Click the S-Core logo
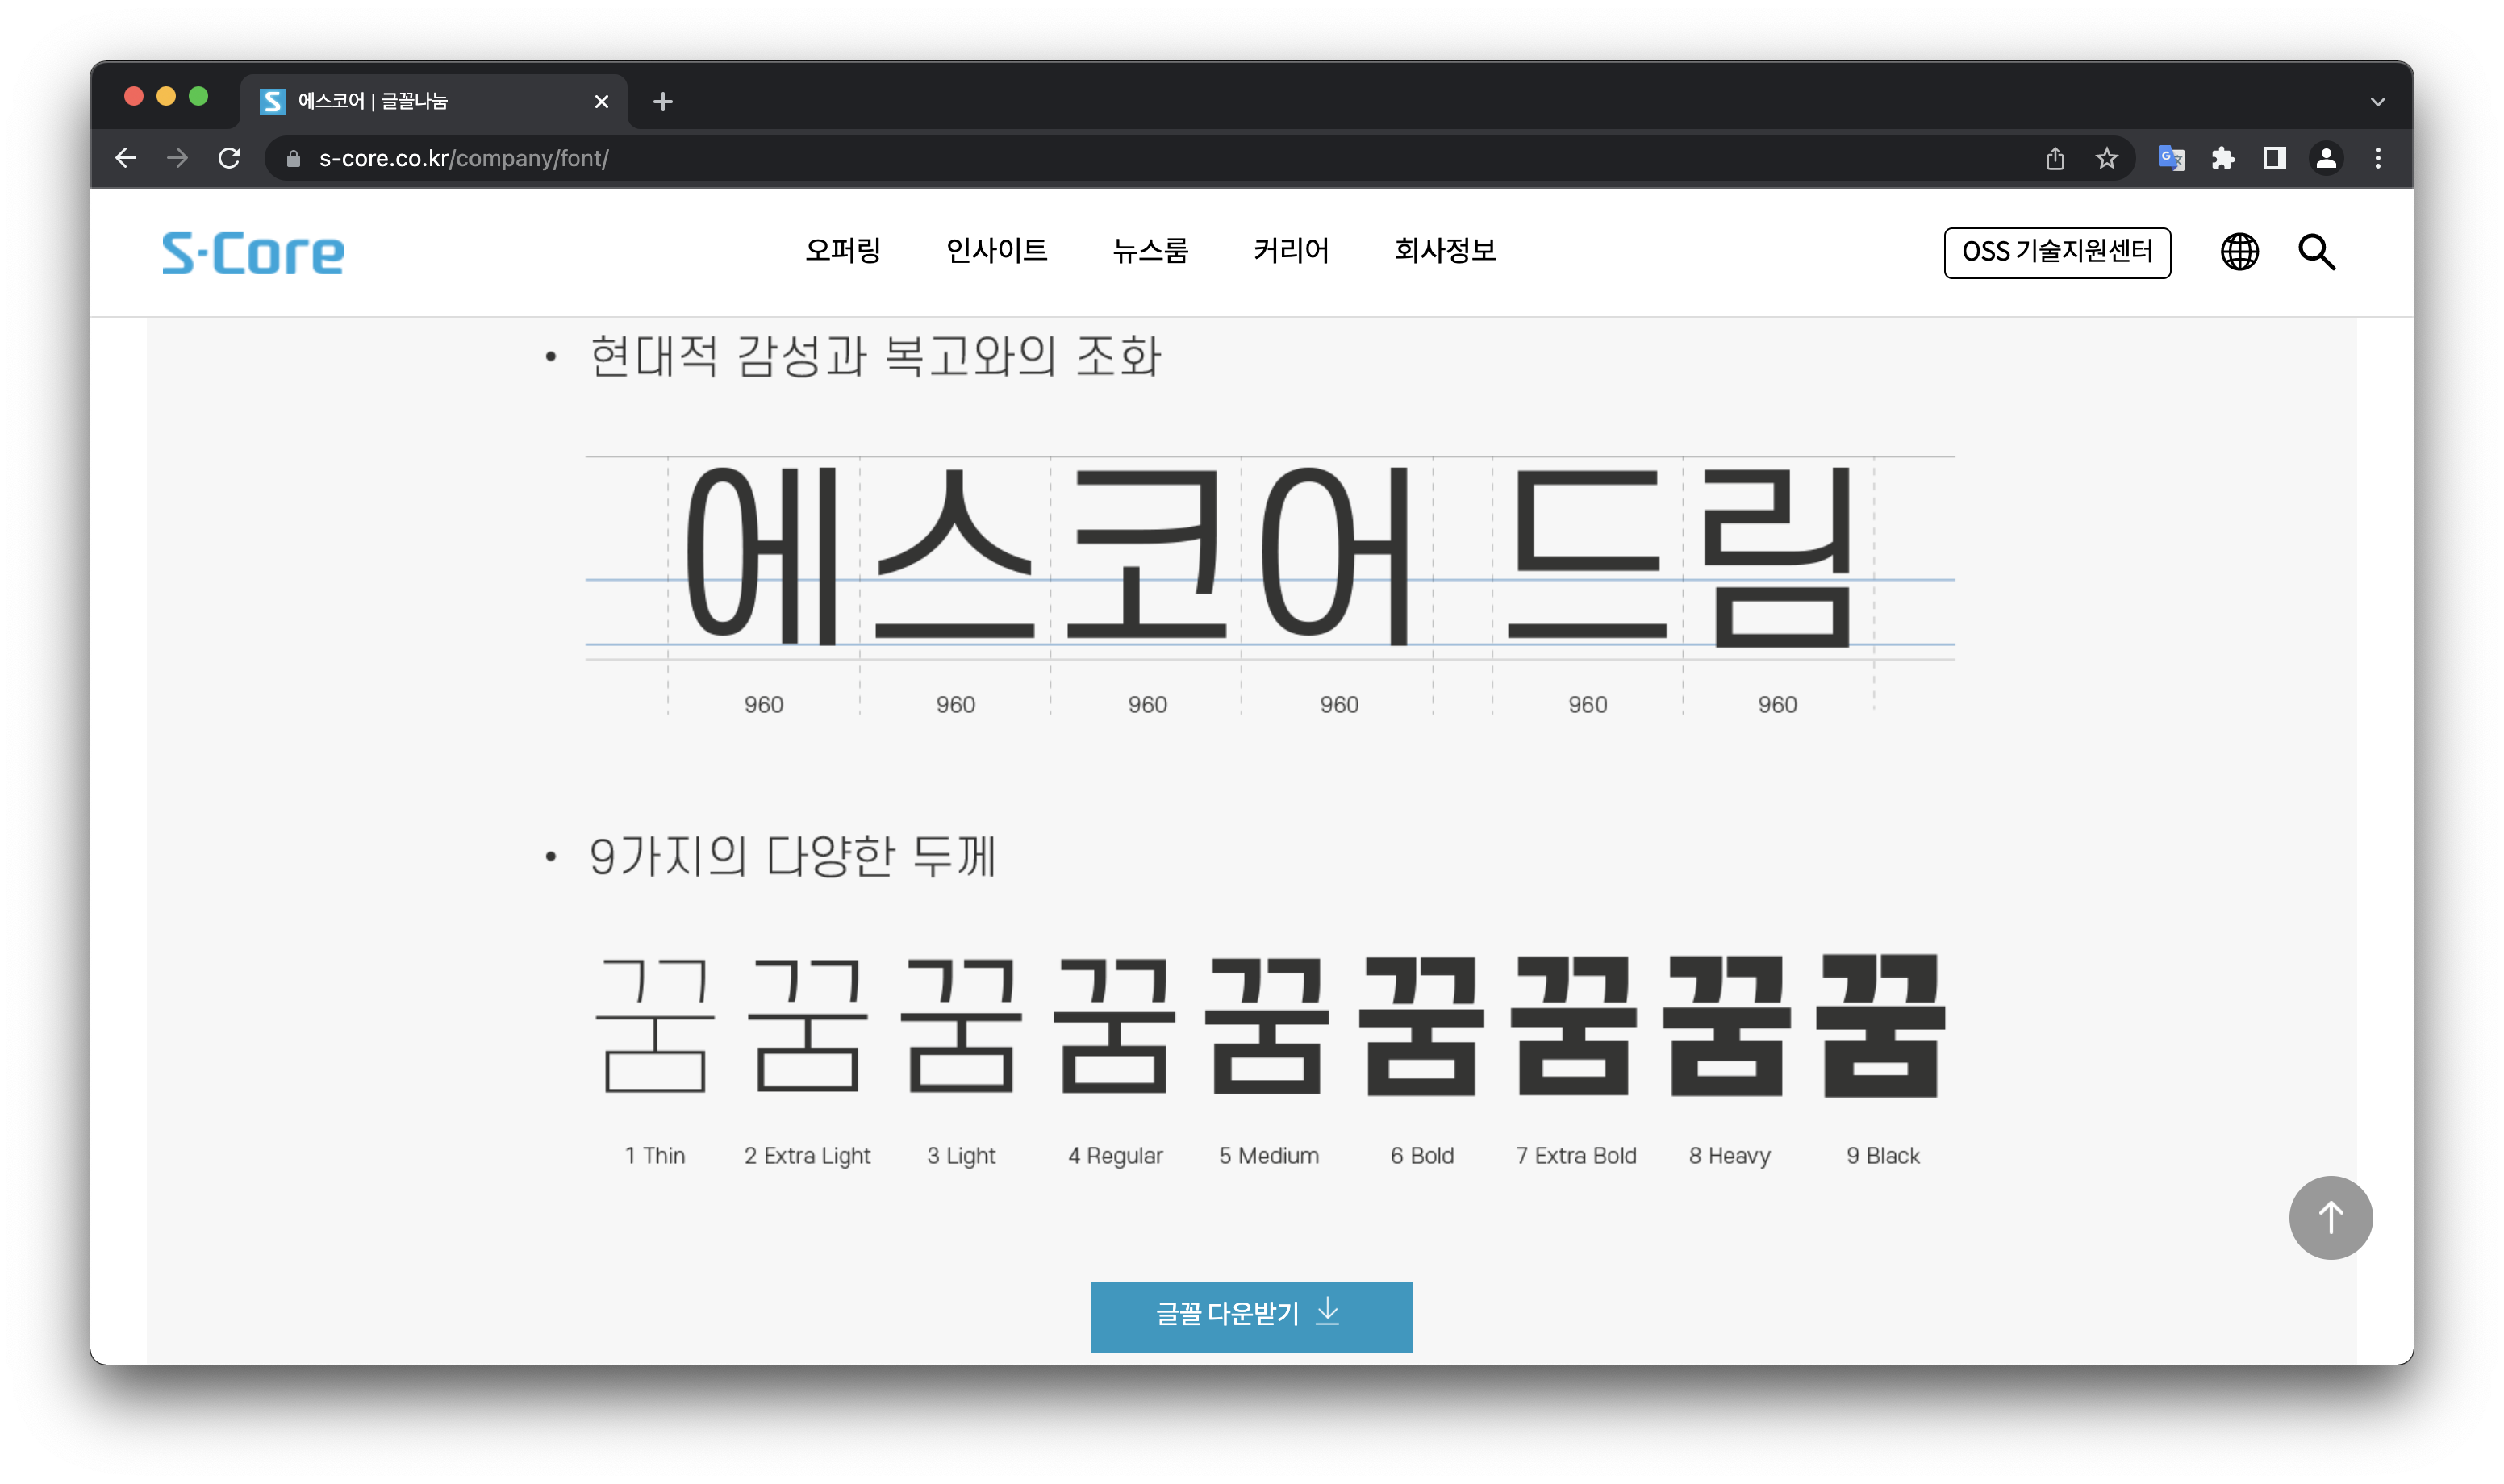Screen dimensions: 2504x1484 [x=253, y=253]
